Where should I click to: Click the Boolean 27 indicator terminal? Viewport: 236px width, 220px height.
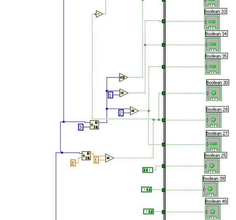pos(213,144)
